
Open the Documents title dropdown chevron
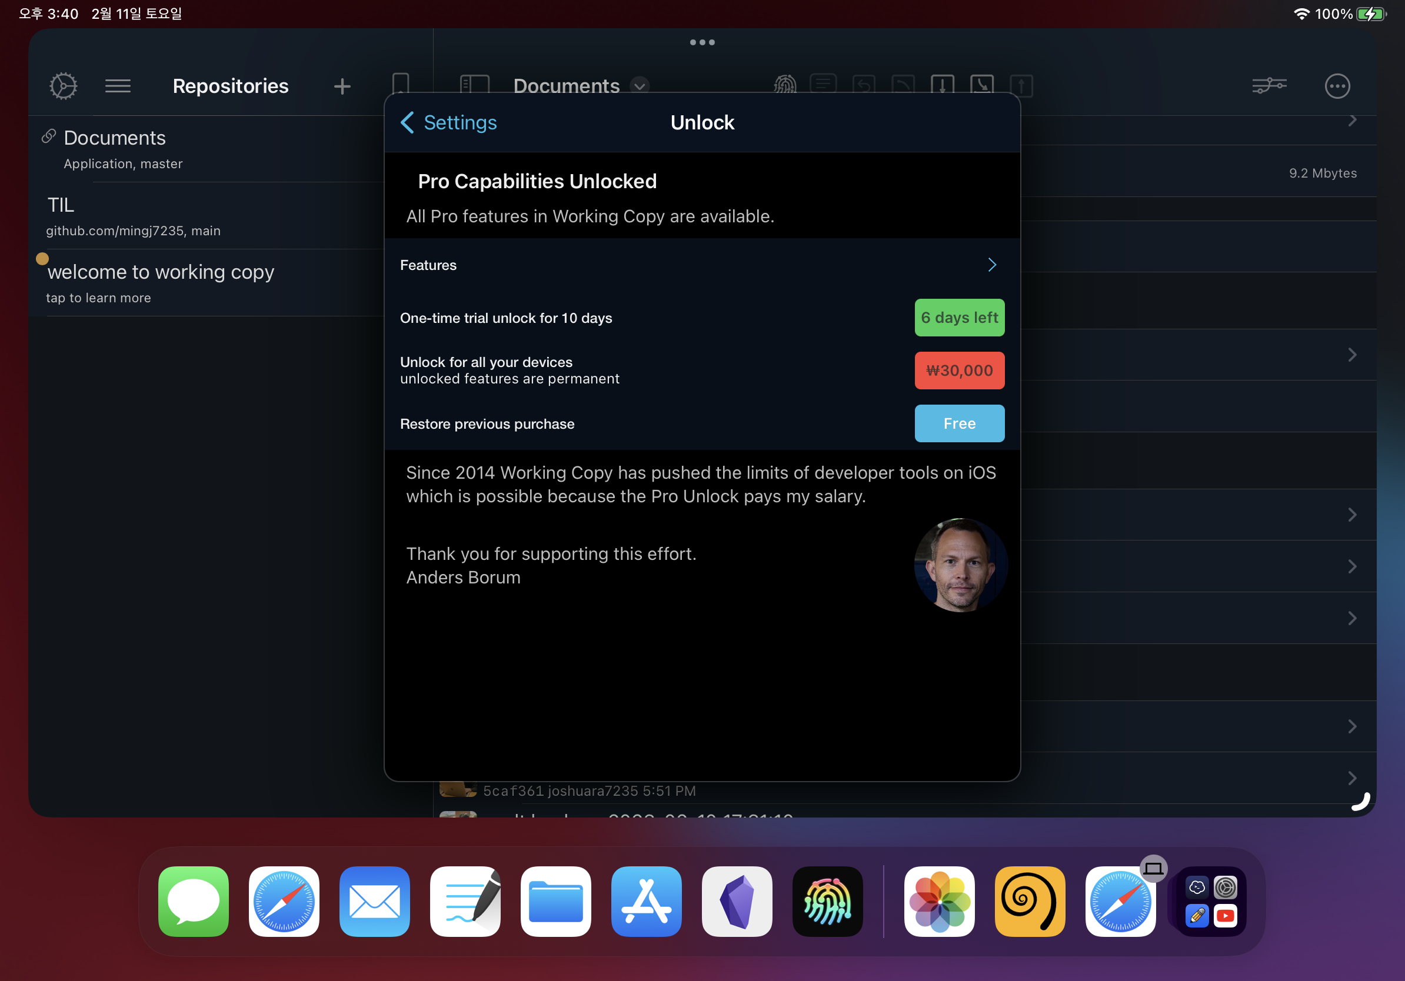640,86
